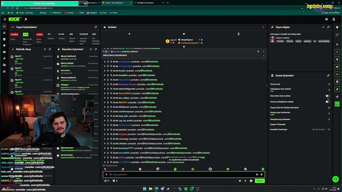Open the green WhatsApp floating button

335,179
